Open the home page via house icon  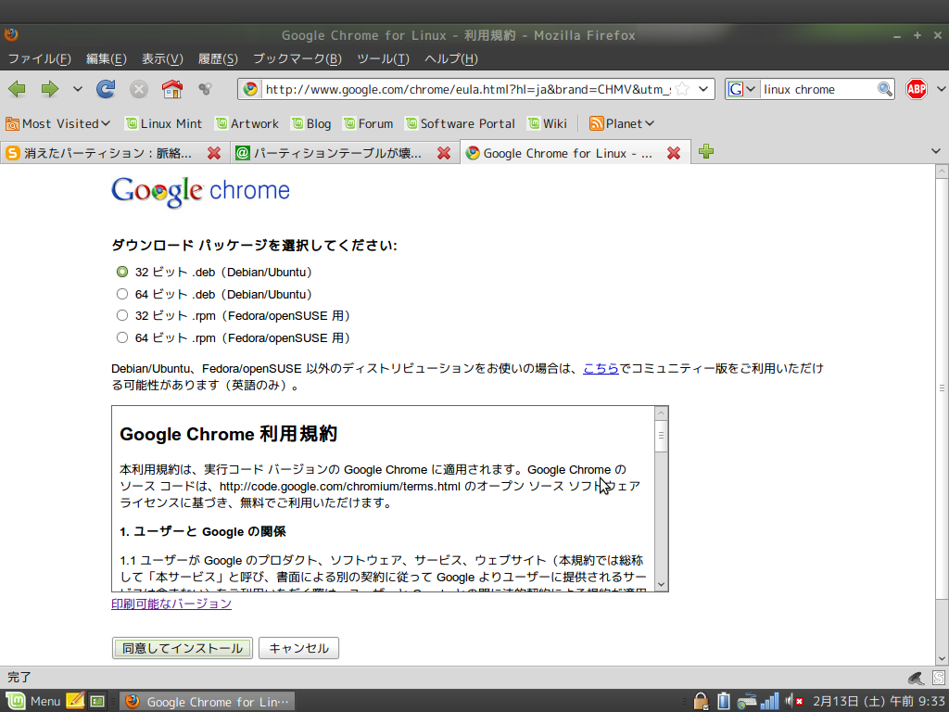click(x=172, y=90)
